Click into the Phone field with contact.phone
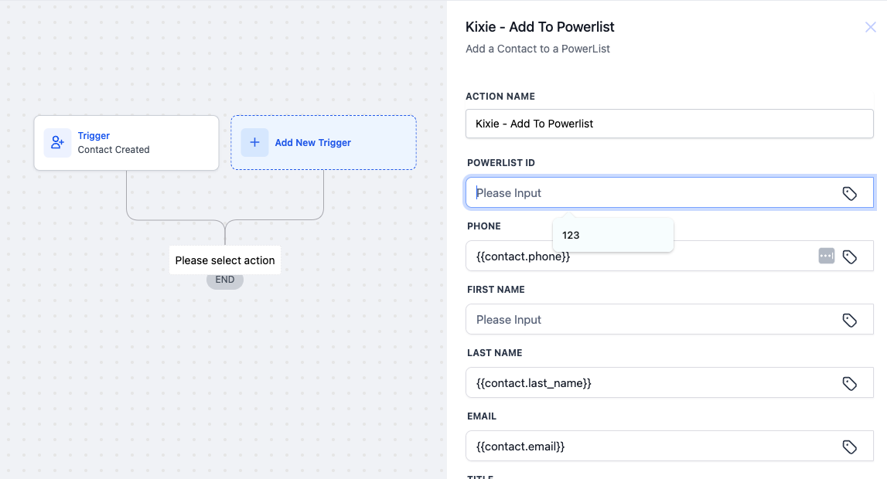Image resolution: width=887 pixels, height=479 pixels. pyautogui.click(x=669, y=256)
